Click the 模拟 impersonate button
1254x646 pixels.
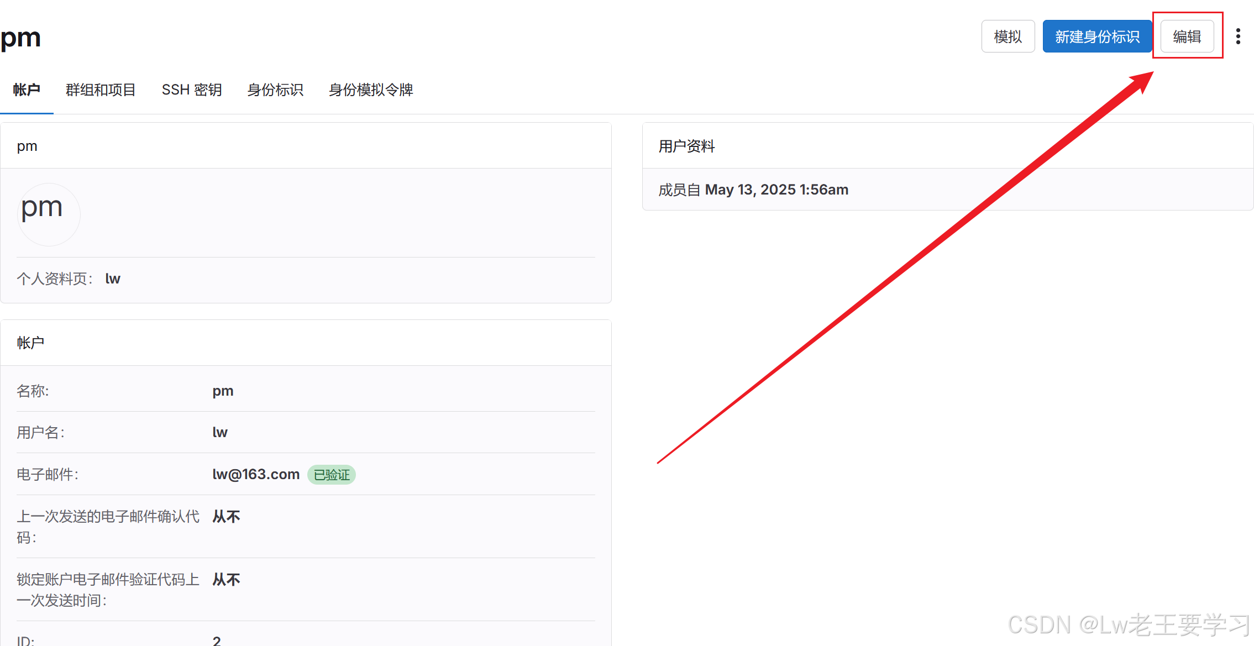pyautogui.click(x=1008, y=36)
